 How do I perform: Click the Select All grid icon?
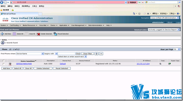14,34
